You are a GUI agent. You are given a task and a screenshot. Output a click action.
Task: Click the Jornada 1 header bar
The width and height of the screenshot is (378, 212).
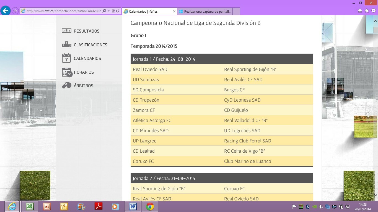point(222,59)
